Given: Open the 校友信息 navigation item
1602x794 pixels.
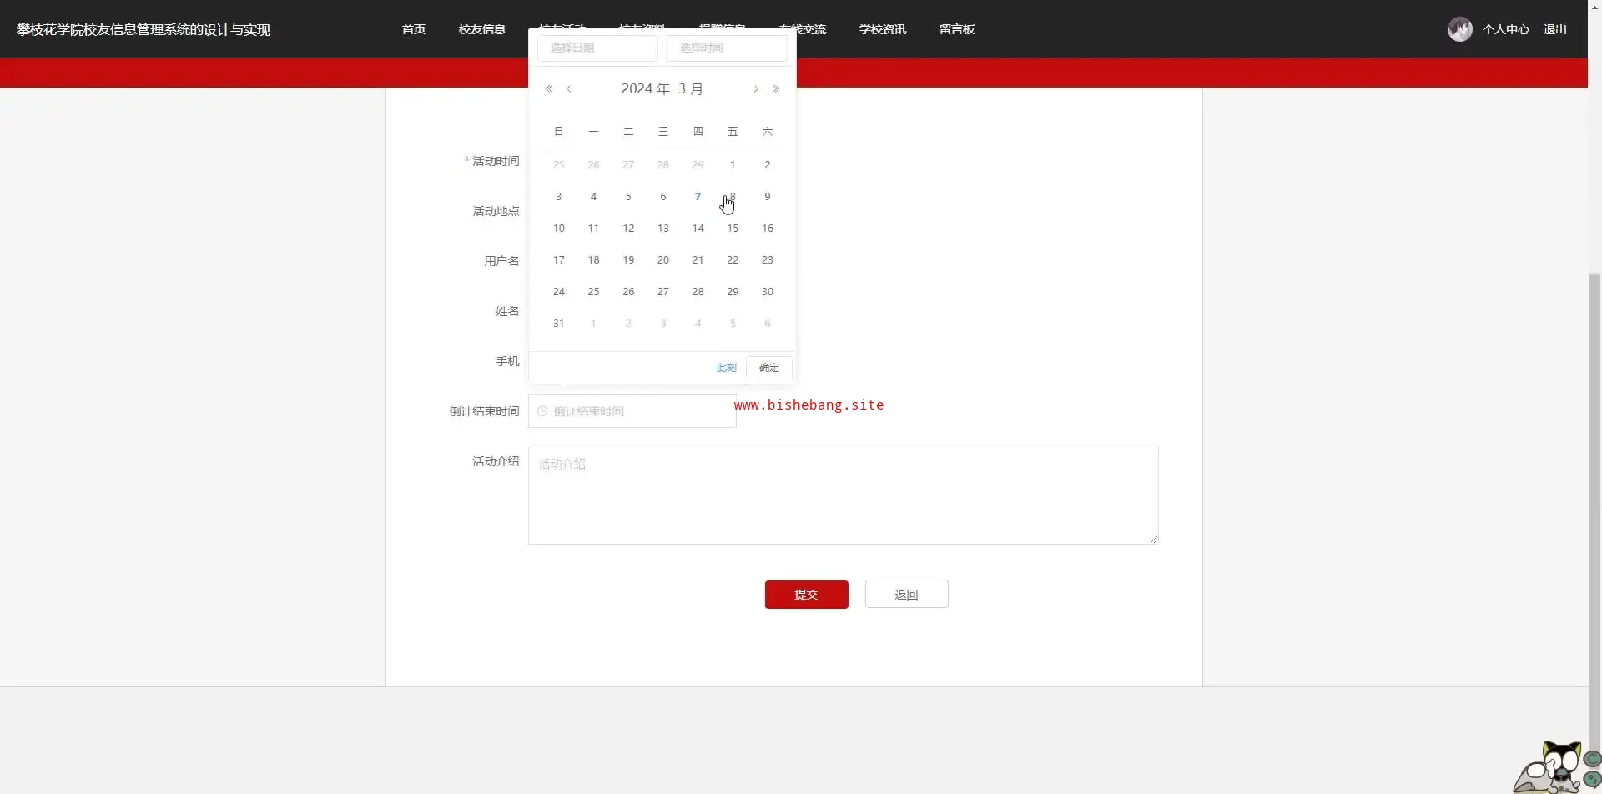Looking at the screenshot, I should tap(482, 29).
